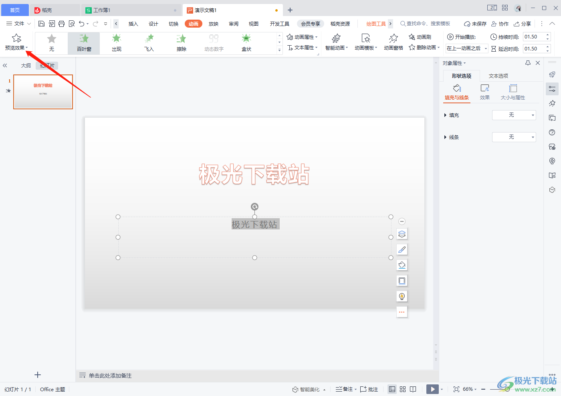Open the 放映 ribbon tab

pos(214,24)
